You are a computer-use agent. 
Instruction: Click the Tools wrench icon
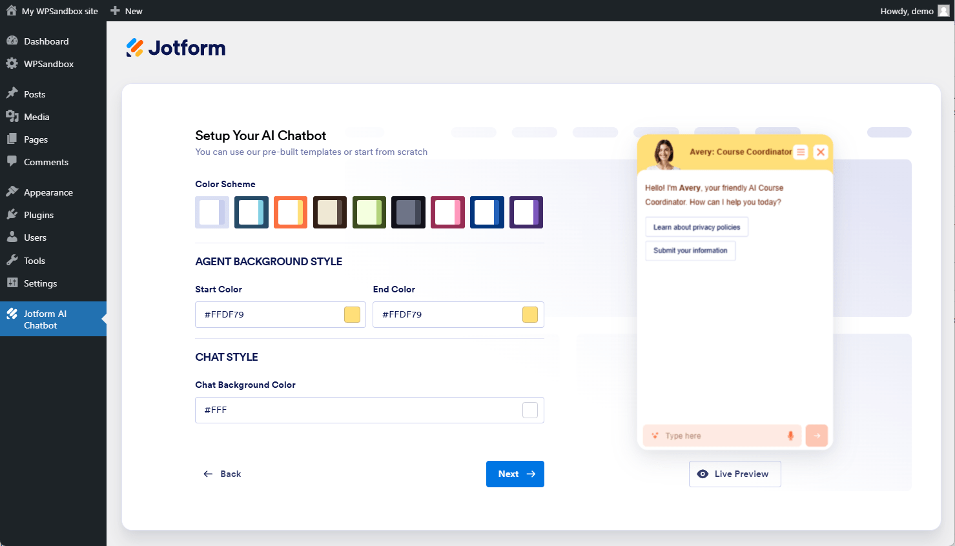tap(12, 260)
